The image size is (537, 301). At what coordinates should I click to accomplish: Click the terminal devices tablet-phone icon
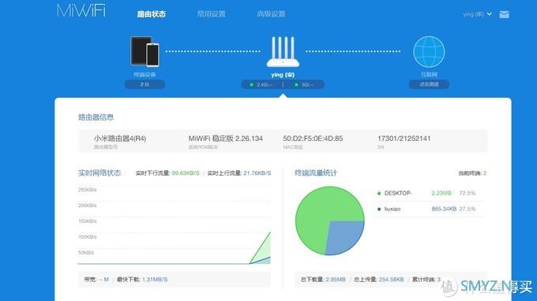(x=145, y=51)
